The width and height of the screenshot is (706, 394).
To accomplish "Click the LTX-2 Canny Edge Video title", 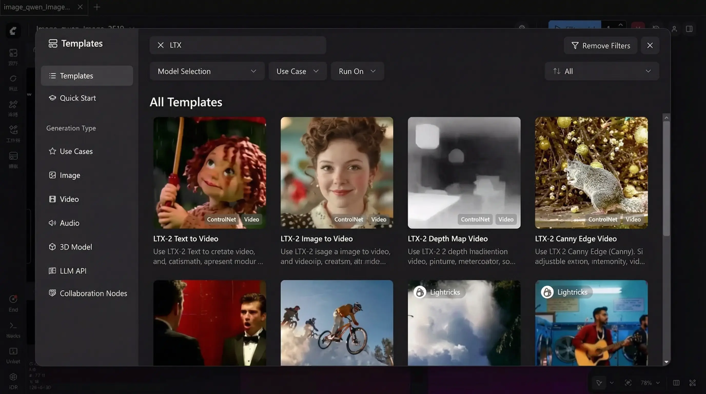I will pos(575,239).
